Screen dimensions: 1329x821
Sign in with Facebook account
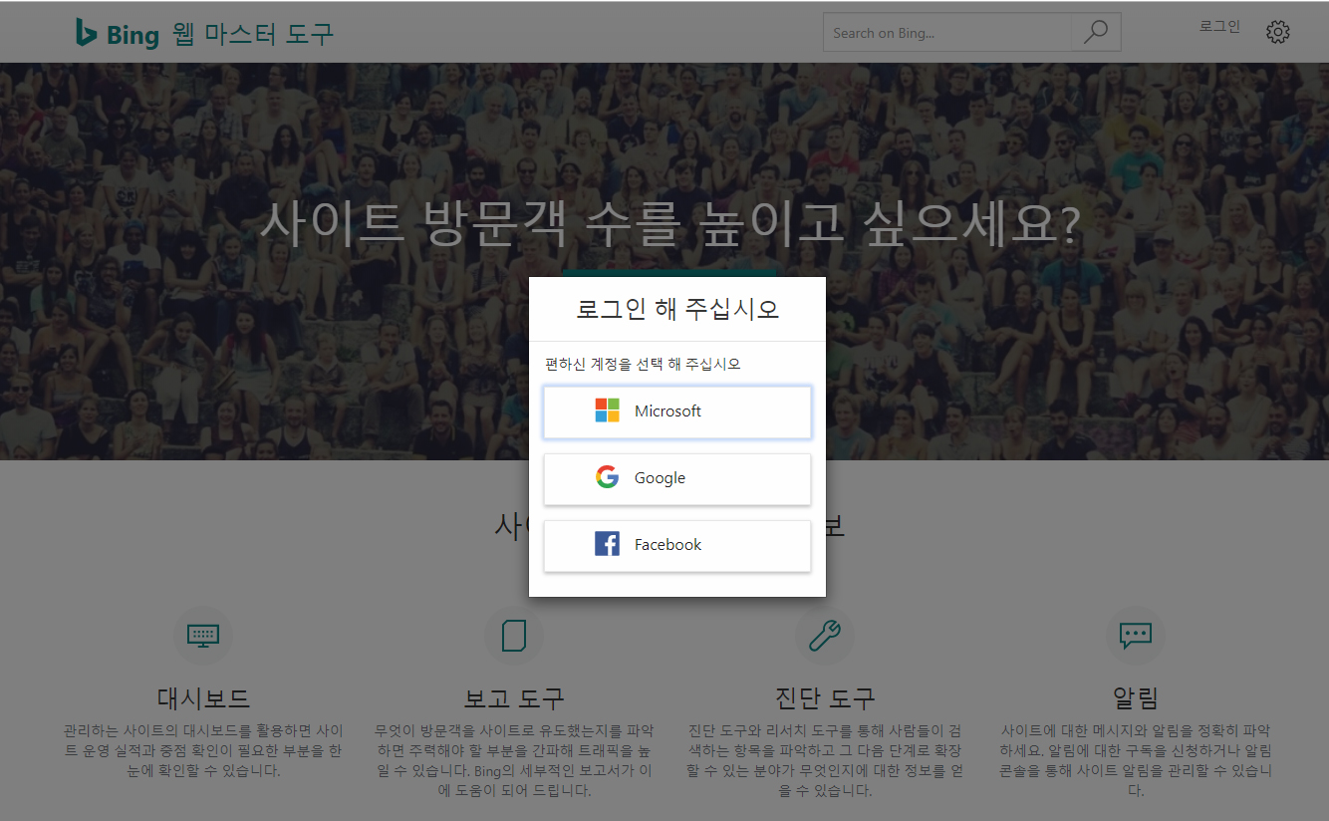coord(677,545)
